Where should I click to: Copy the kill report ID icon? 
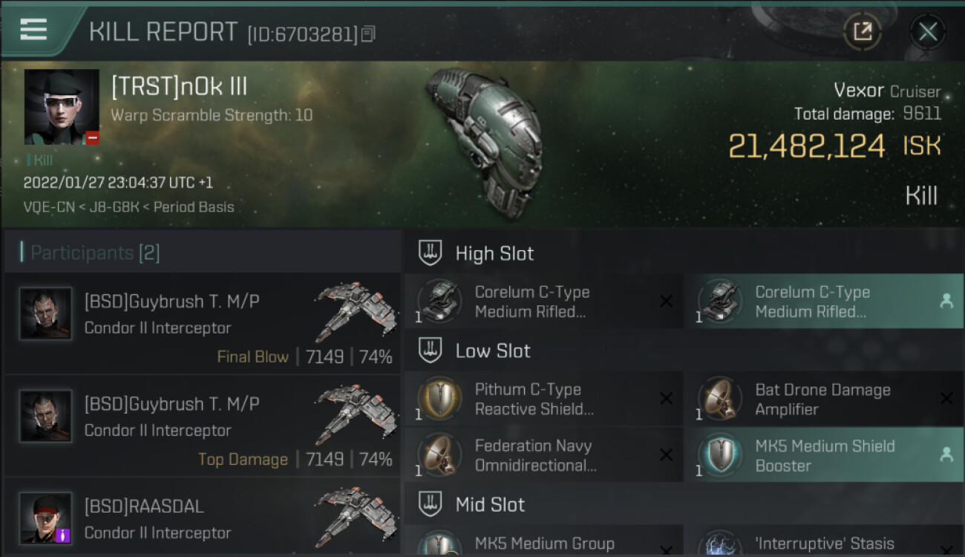369,33
